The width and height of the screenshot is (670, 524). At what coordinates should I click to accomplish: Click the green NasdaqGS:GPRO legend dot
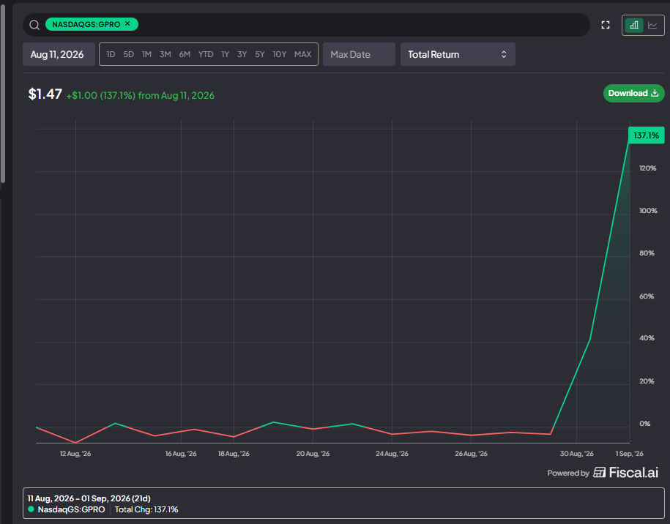pos(31,509)
